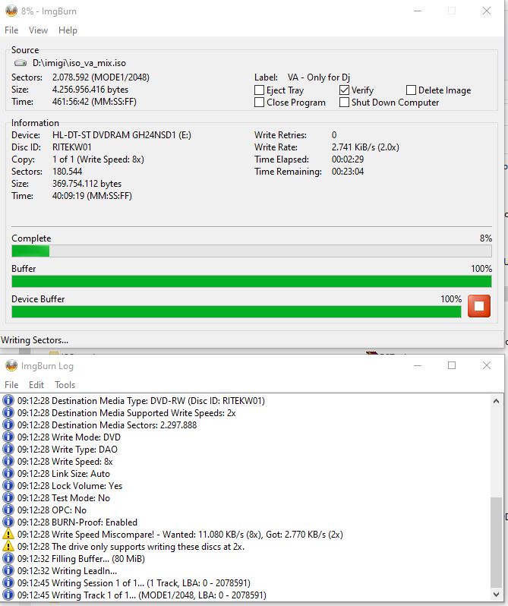Open the Tools menu in ImgBurn Log
The height and width of the screenshot is (606, 508).
click(65, 385)
